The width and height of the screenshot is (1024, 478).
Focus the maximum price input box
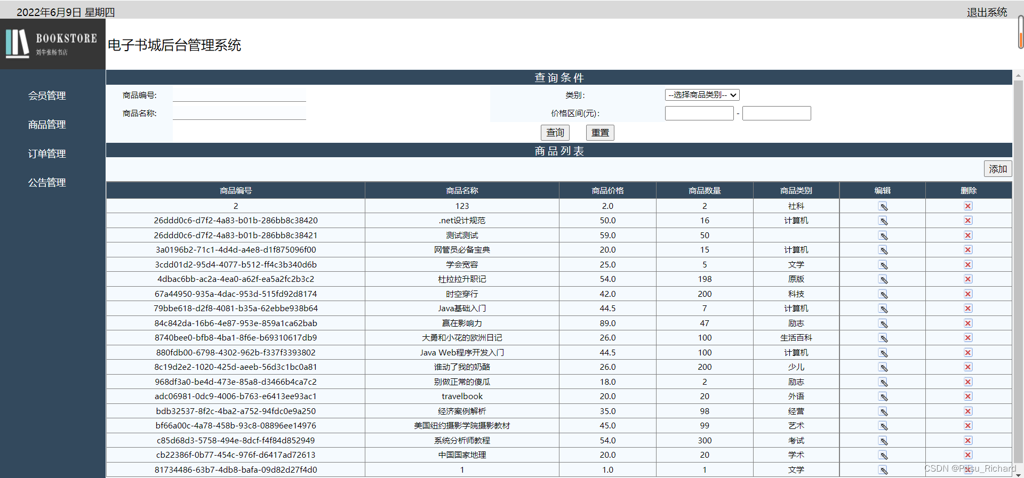pyautogui.click(x=777, y=114)
